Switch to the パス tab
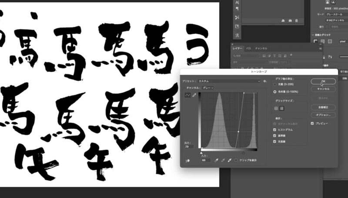348x198 pixels. 248,49
